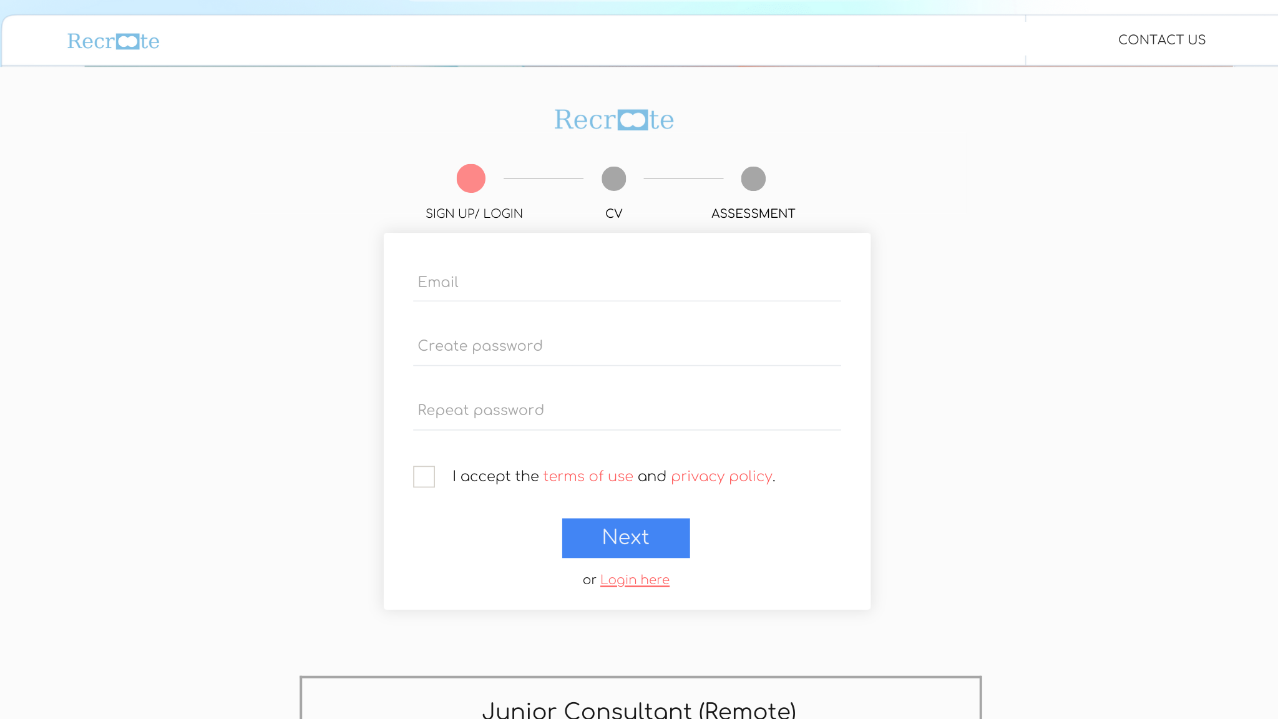Select the pink Sign Up/Login step circle

pyautogui.click(x=471, y=179)
